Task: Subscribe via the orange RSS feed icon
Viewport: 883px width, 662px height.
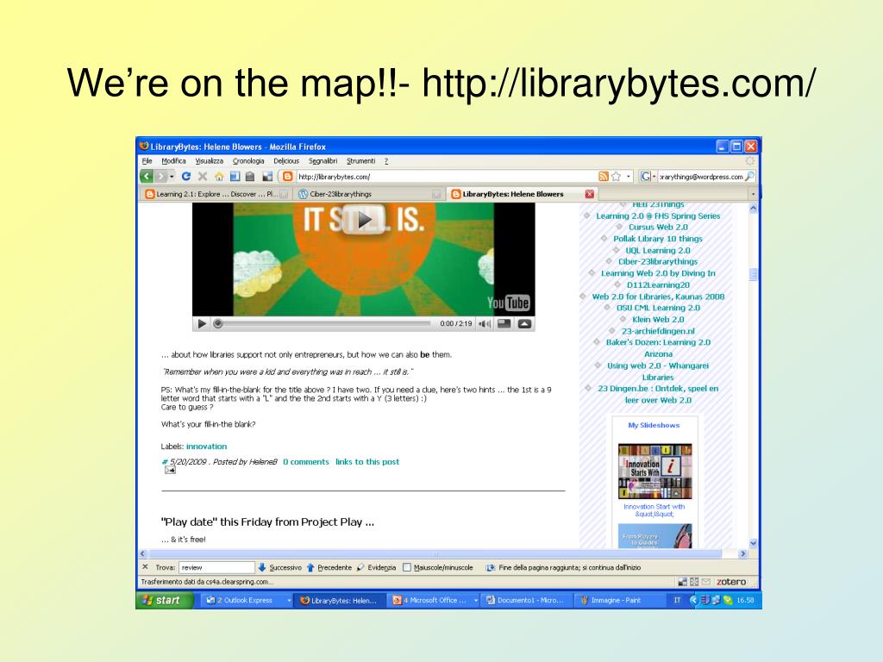Action: [x=603, y=176]
